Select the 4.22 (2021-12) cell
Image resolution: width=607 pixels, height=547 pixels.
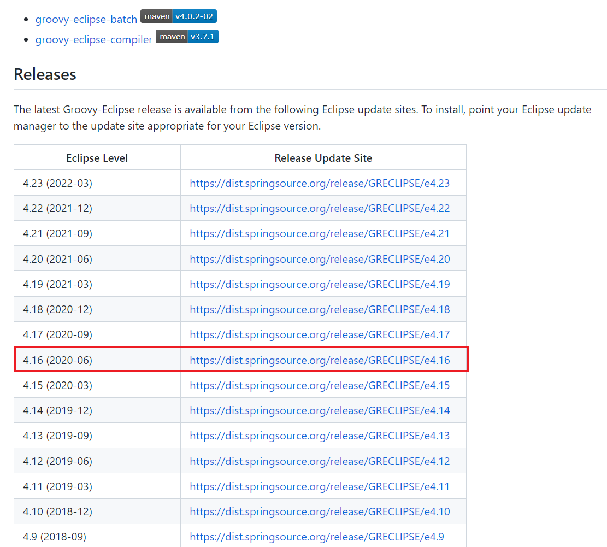pos(97,208)
